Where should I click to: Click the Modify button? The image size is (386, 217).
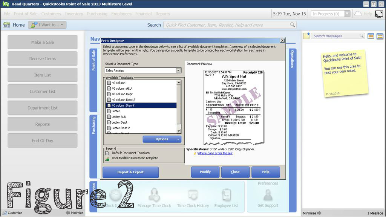205,172
